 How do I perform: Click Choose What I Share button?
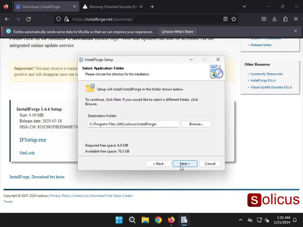pos(178,32)
